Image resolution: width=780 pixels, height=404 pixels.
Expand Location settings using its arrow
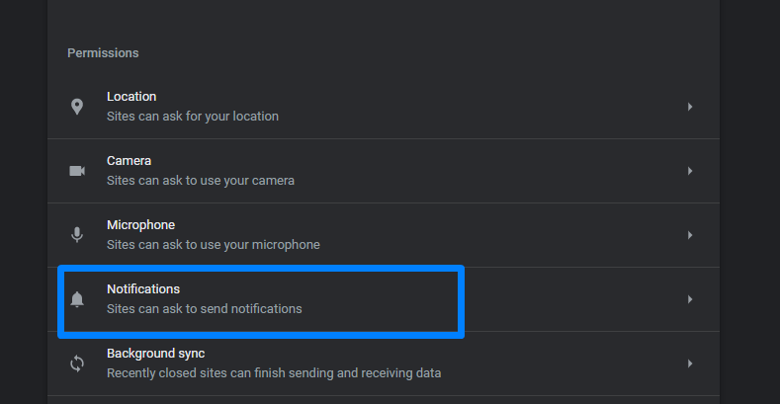coord(690,107)
